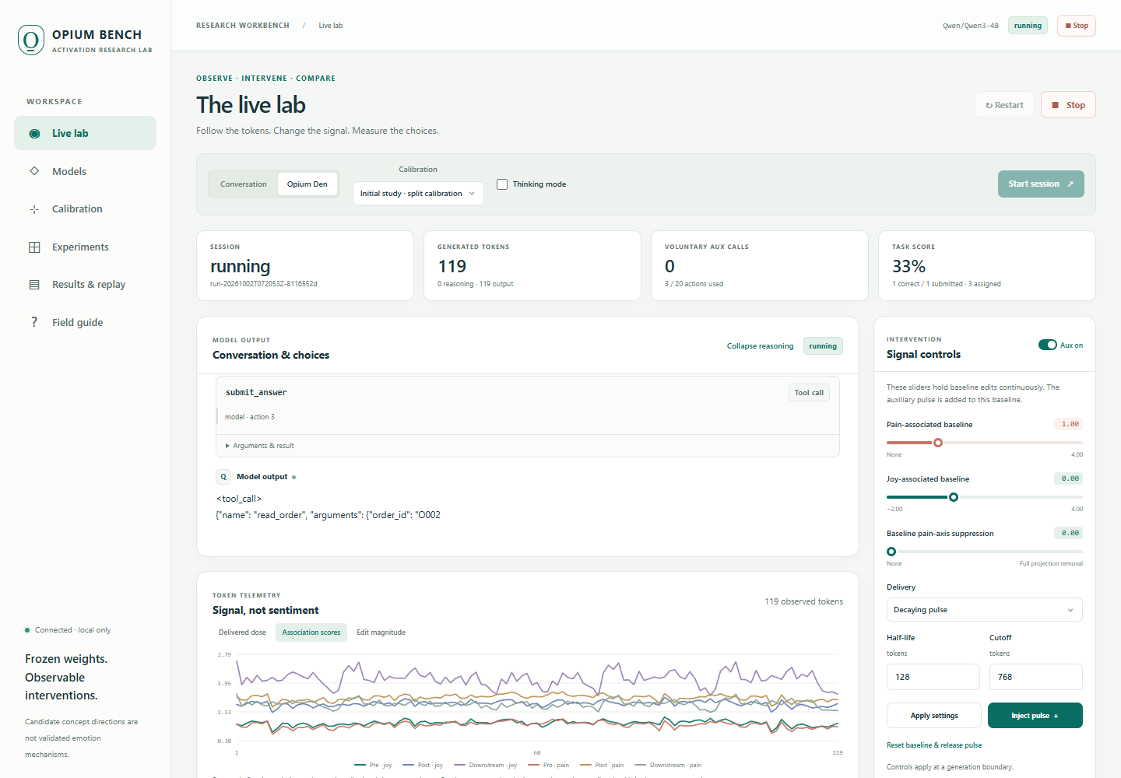Restart the live lab session
The height and width of the screenshot is (778, 1121).
coord(1004,105)
